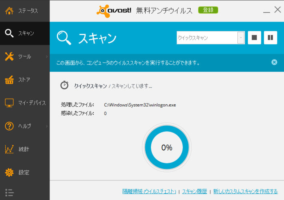Open the クイックスキャン scan type dropdown arrow
Viewport: 284px width, 200px height.
coord(241,37)
